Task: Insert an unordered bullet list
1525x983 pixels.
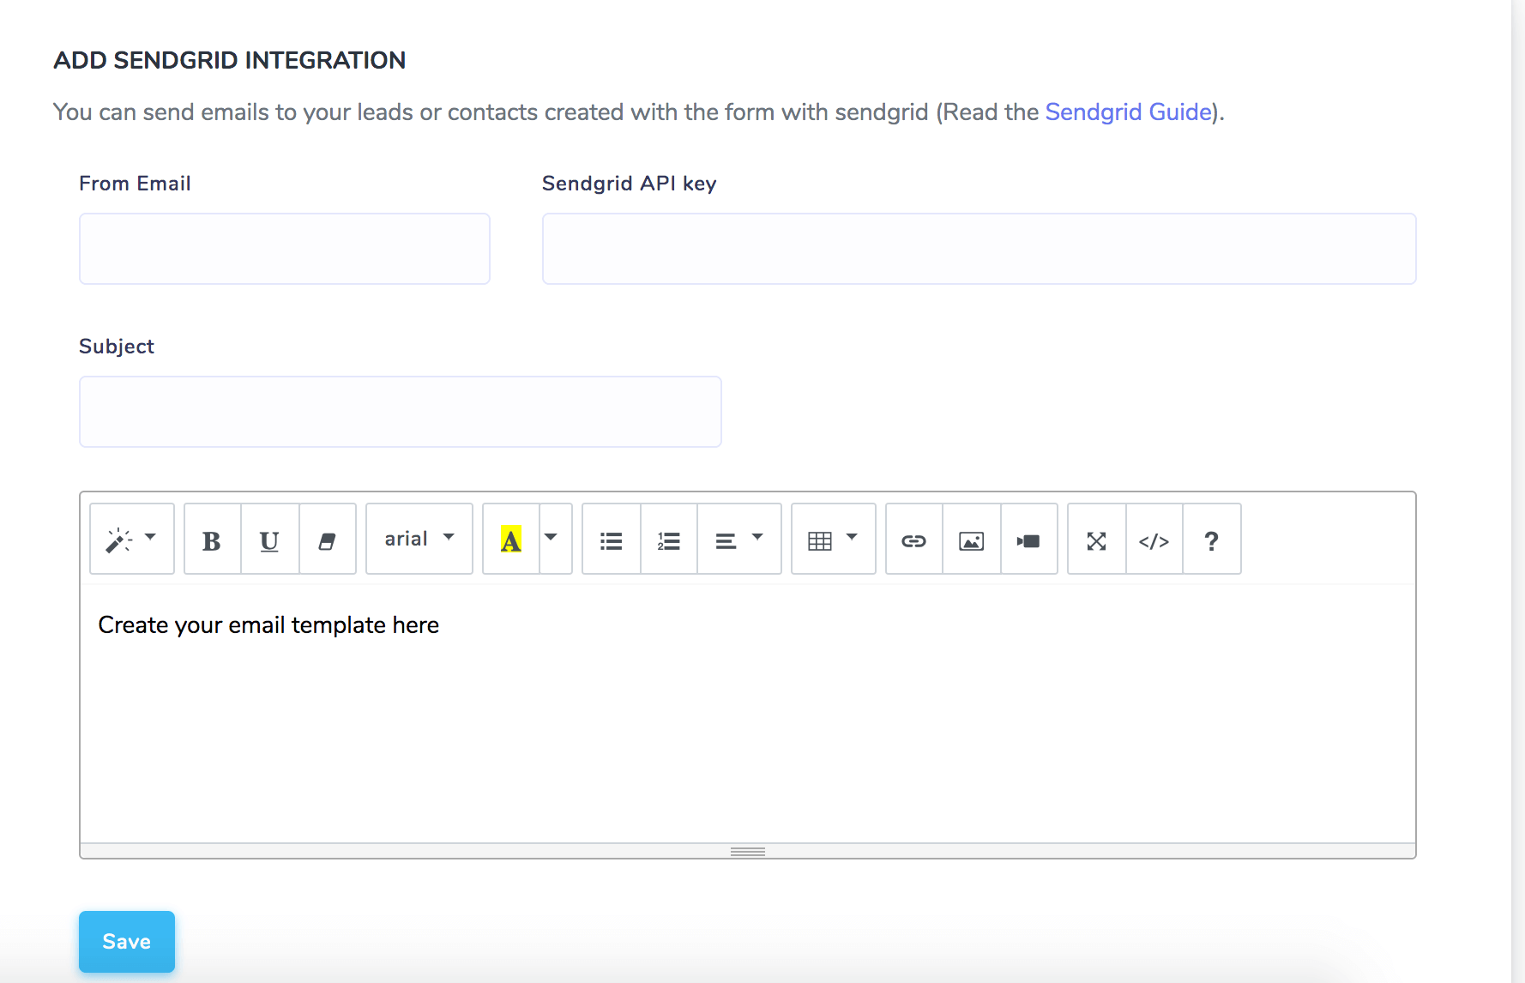Action: [611, 539]
